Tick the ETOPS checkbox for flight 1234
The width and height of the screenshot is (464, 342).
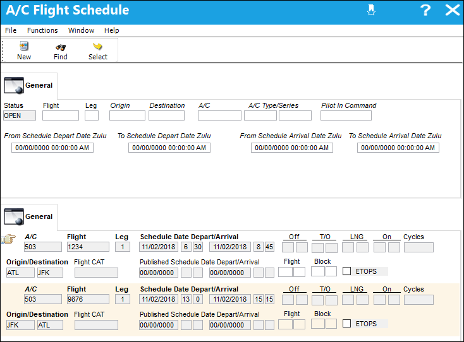(346, 271)
